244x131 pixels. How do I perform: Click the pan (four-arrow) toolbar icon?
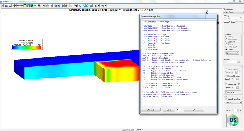pyautogui.click(x=14, y=6)
